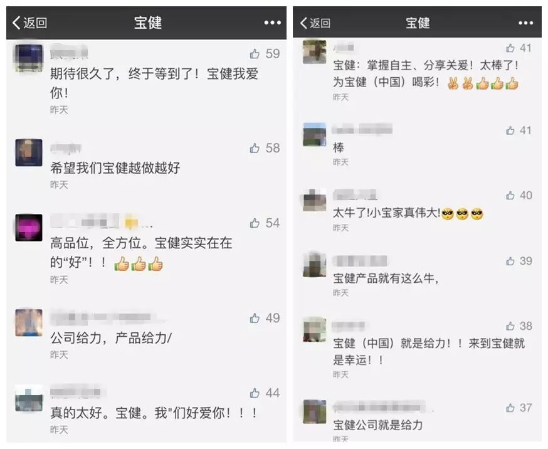The image size is (548, 449).
Task: Like the comment with 59 likes
Action: [x=255, y=53]
